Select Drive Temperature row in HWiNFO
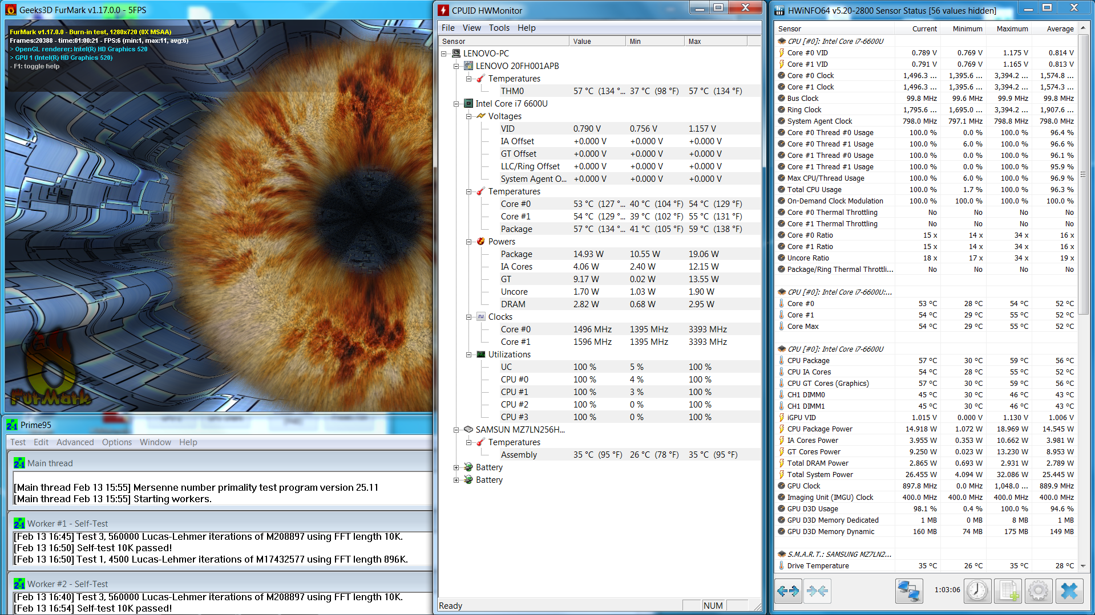 [927, 565]
